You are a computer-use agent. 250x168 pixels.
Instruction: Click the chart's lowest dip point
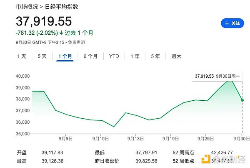[x=114, y=127]
